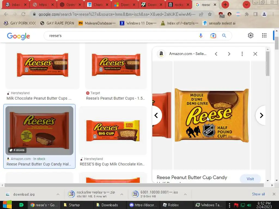
Task: Open Index of /~dartz/is bookmark
Action: click(179, 23)
